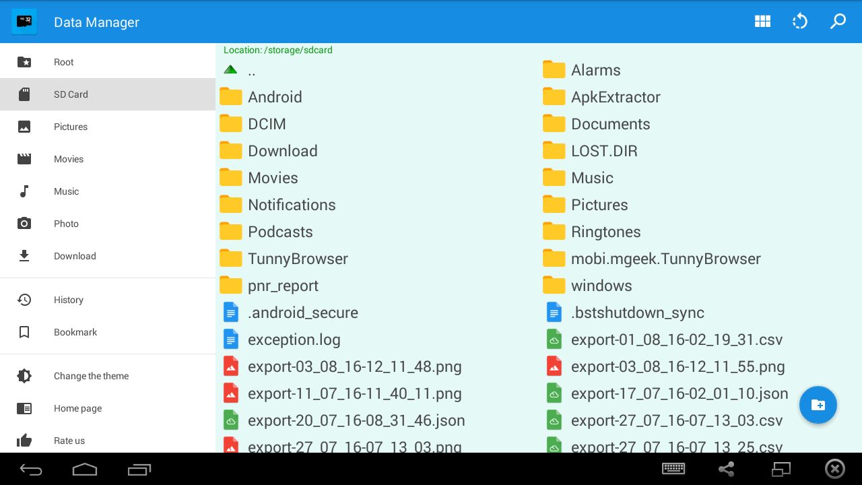Screen dimensions: 862x485
Task: Click the keyboard icon in bottom bar
Action: (x=673, y=468)
